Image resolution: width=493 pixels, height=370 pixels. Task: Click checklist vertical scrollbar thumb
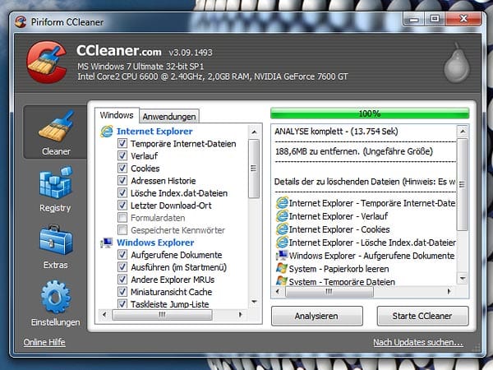255,169
